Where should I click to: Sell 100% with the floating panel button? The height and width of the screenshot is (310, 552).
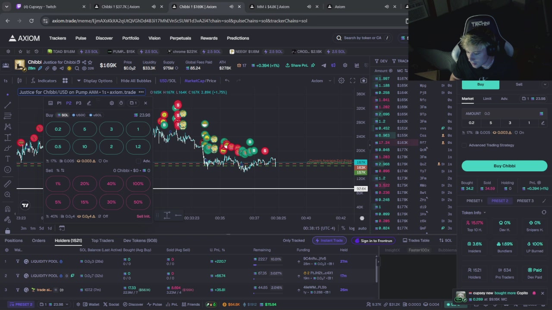(x=138, y=184)
